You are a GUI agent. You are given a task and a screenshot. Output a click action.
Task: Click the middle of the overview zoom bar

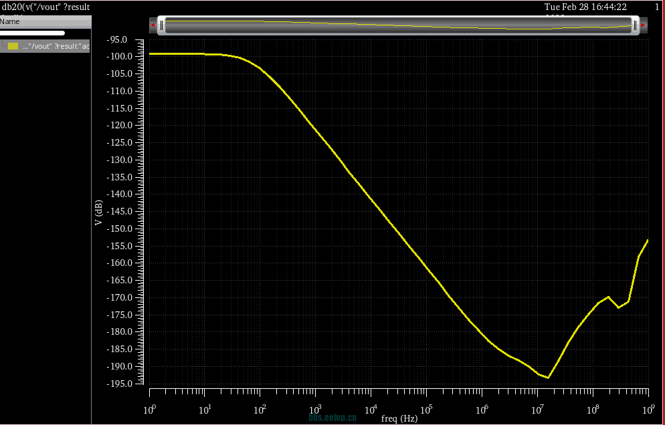click(x=398, y=25)
